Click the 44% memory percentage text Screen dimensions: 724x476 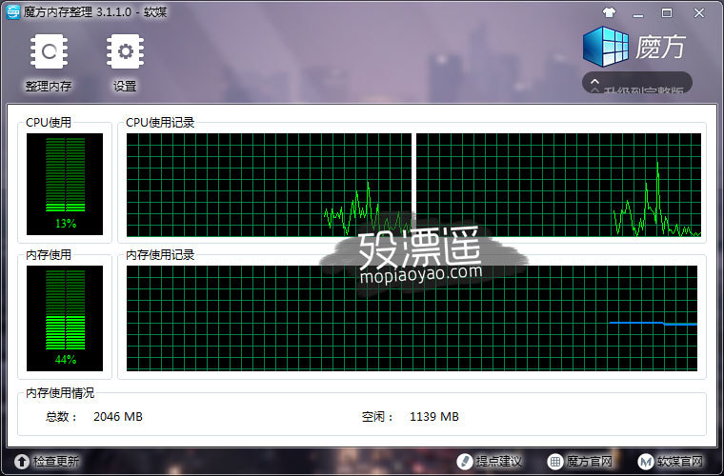click(x=66, y=359)
